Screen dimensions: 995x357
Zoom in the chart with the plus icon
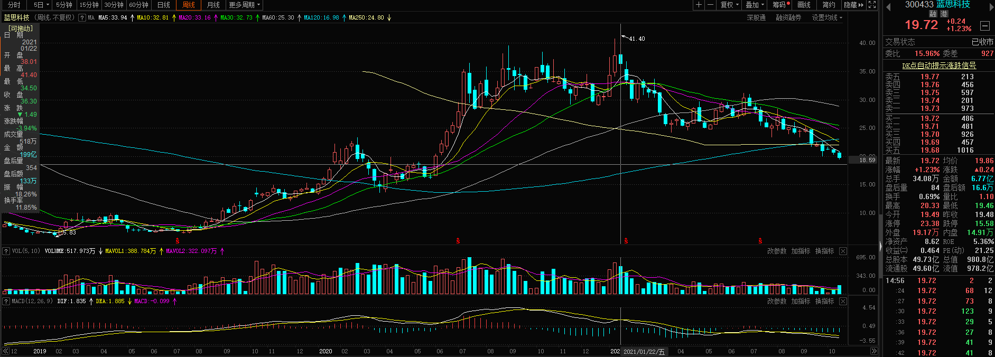tap(699, 5)
